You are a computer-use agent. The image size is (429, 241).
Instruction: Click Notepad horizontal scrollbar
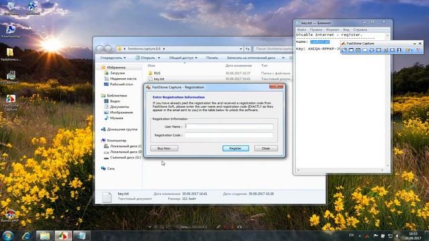pos(340,170)
